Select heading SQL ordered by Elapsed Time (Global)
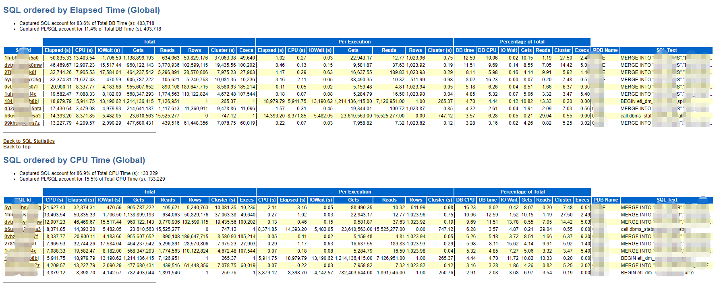The height and width of the screenshot is (286, 721). tap(82, 10)
